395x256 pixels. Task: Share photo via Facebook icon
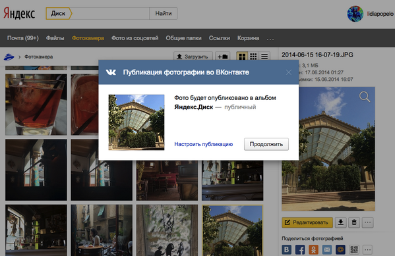click(300, 249)
